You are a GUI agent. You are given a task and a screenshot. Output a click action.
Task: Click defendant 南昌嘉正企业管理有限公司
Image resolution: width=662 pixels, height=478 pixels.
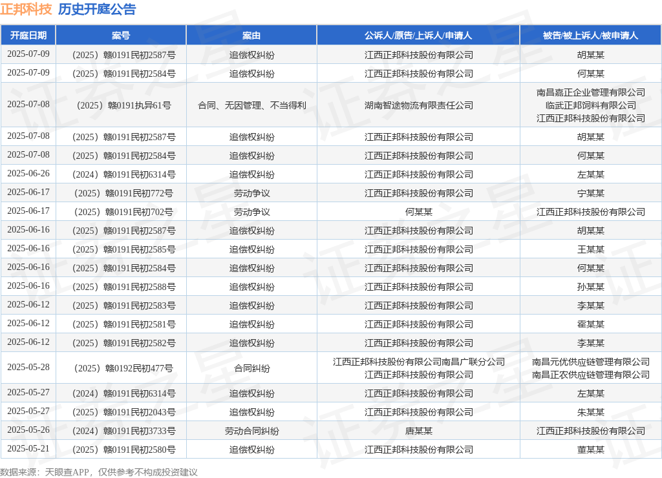click(x=591, y=92)
